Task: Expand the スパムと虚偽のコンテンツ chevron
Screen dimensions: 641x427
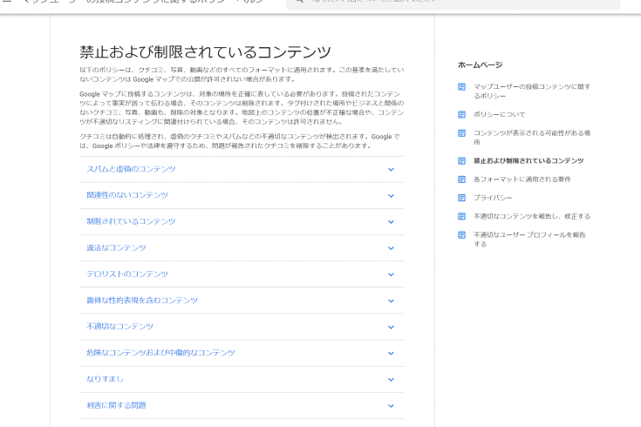Action: coord(391,170)
